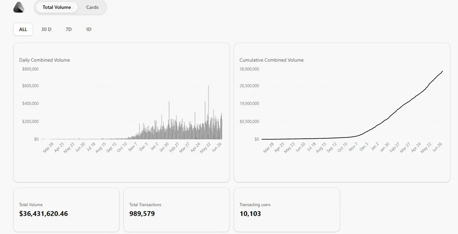Image resolution: width=458 pixels, height=234 pixels.
Task: Click the Jun 26 label on daily chart
Action: 217,147
